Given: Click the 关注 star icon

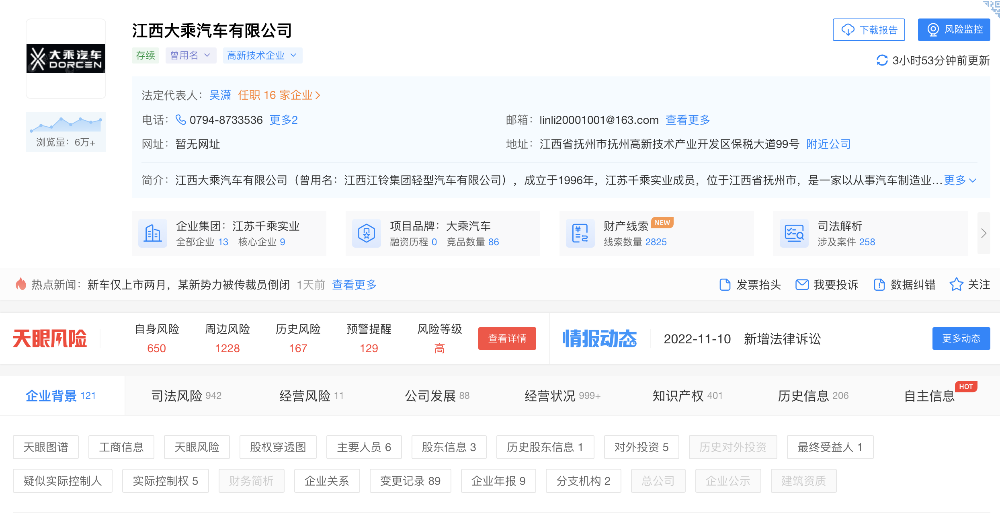Looking at the screenshot, I should pos(956,284).
